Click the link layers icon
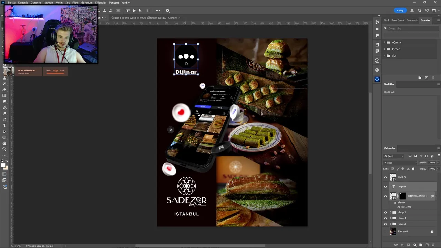The height and width of the screenshot is (248, 441). [x=396, y=245]
